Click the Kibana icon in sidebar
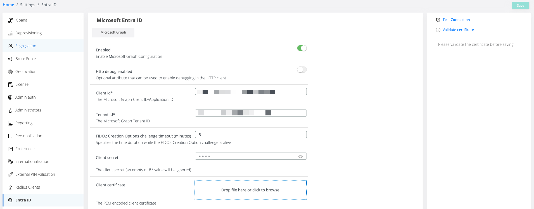This screenshot has height=209, width=534. click(x=10, y=20)
